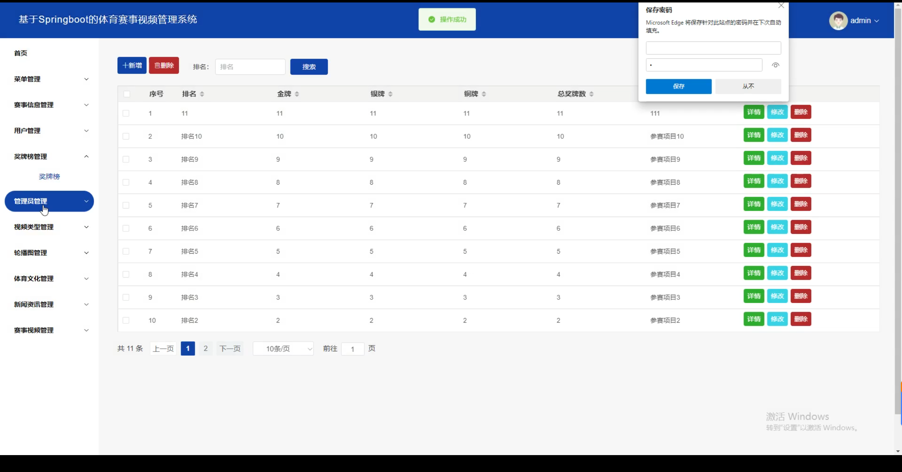Image resolution: width=902 pixels, height=472 pixels.
Task: Open the 10条/页 page size dropdown
Action: click(283, 349)
